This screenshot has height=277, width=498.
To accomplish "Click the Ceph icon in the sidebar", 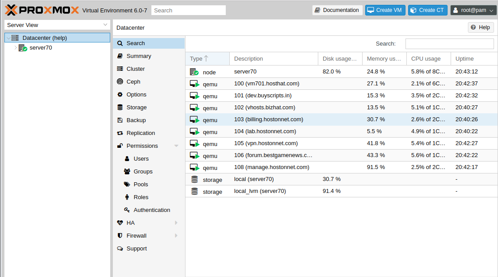I will [120, 82].
